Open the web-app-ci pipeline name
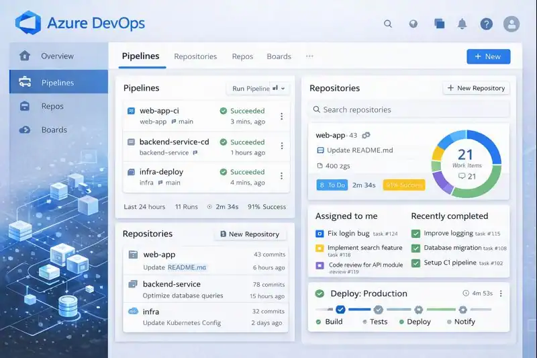Screen dimensions: 537x358 pos(159,111)
